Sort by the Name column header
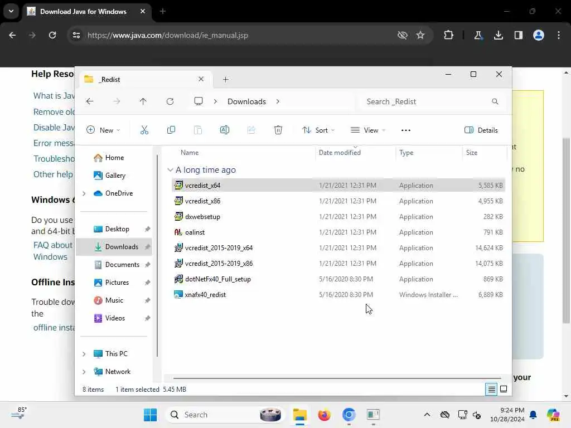The width and height of the screenshot is (571, 428). pyautogui.click(x=190, y=153)
